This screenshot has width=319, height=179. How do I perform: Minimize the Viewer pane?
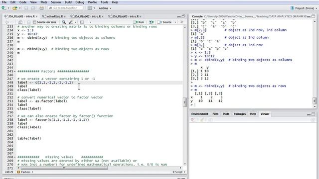pos(309,114)
